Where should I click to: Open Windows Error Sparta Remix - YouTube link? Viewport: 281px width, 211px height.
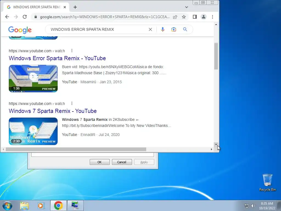57,58
